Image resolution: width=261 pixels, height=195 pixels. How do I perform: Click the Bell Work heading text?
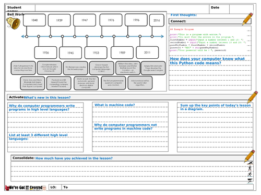[16, 15]
